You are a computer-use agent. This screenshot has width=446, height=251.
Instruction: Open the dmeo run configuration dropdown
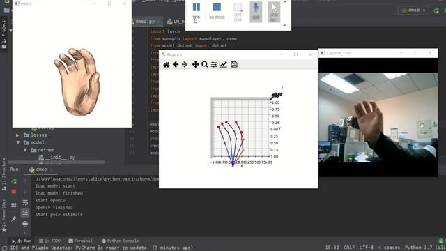[x=413, y=10]
